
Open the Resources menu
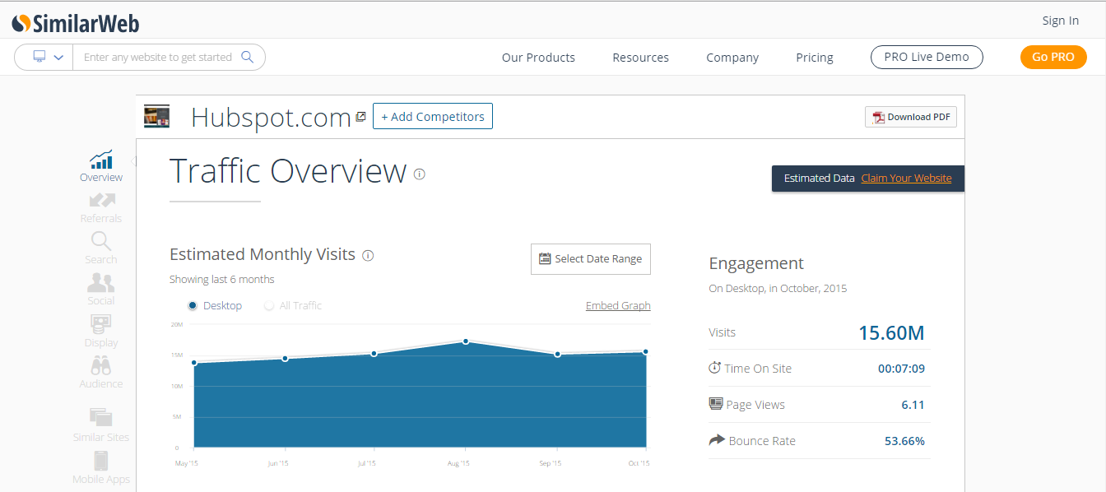[x=640, y=58]
